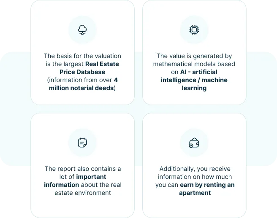Click the "Additionally, you receive" line
This screenshot has width=277, height=218.
tap(194, 169)
